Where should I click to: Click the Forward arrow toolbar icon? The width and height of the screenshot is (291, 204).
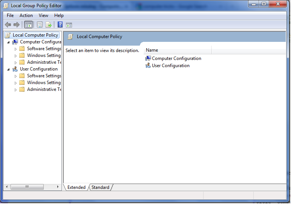[17, 25]
